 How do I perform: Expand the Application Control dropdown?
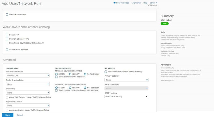28,106
